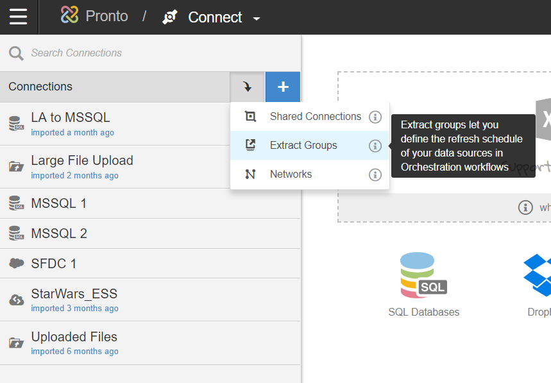Expand the Connect module dropdown arrow

click(x=257, y=19)
